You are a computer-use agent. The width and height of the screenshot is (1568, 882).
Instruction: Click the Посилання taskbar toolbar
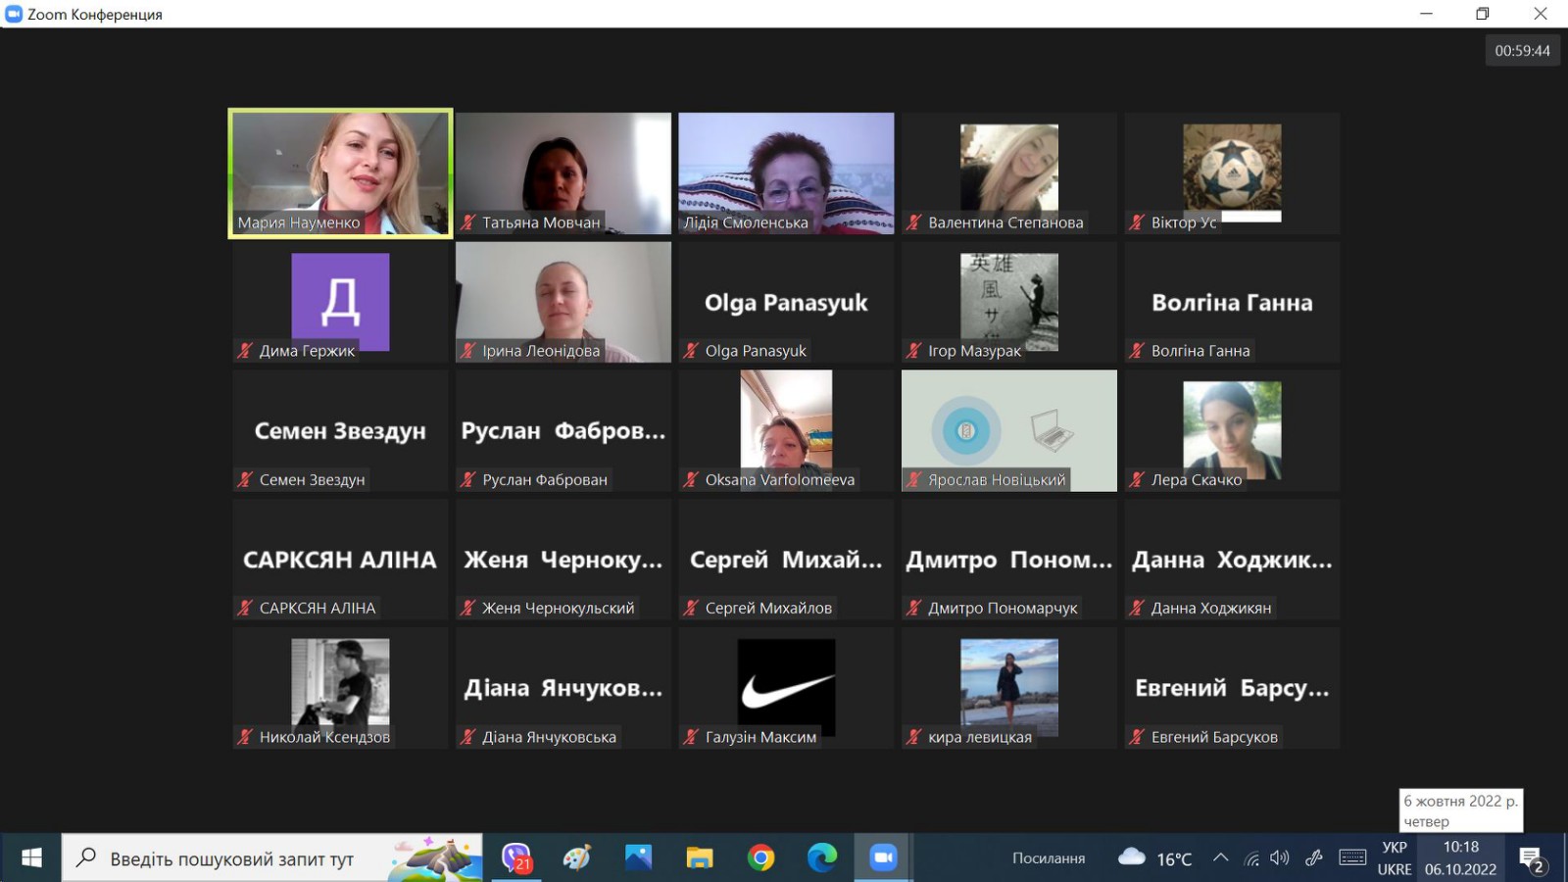click(1048, 857)
